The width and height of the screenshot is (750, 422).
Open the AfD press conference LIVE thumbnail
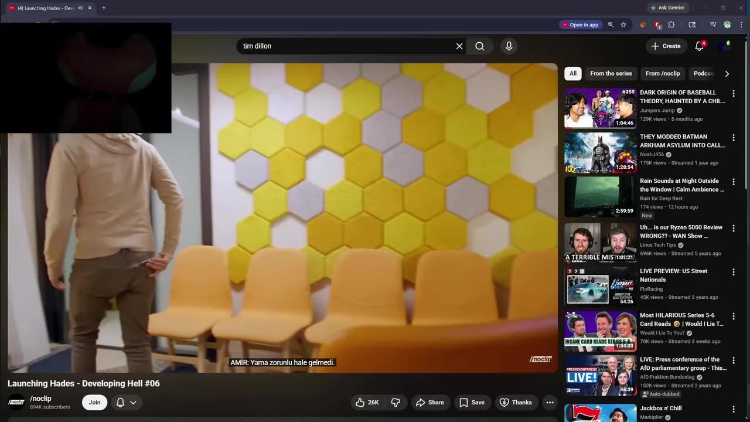click(600, 375)
